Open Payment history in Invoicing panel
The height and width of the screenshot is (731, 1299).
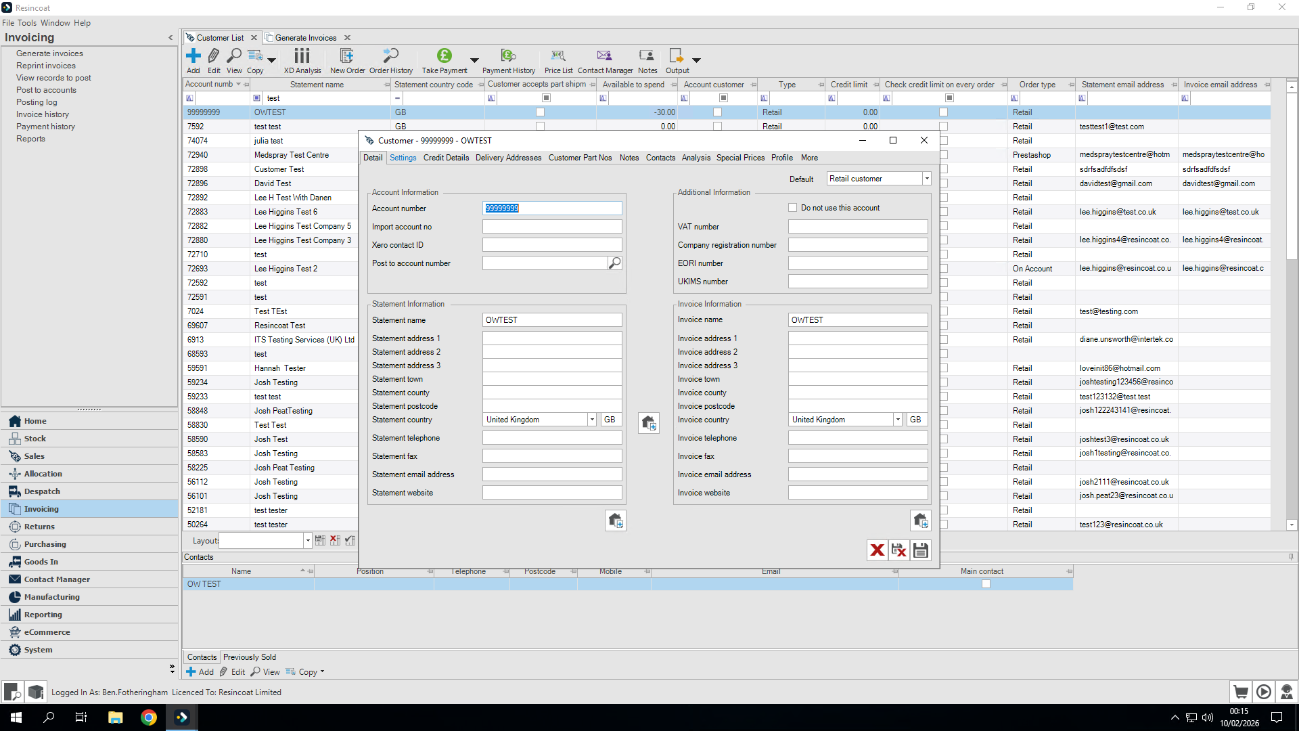pos(45,127)
